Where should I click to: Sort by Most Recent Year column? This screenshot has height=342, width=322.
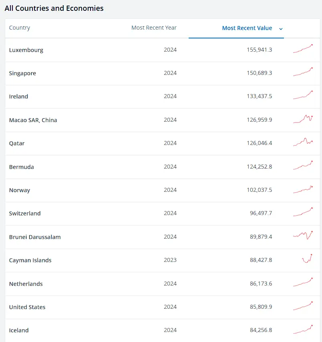[x=154, y=28]
